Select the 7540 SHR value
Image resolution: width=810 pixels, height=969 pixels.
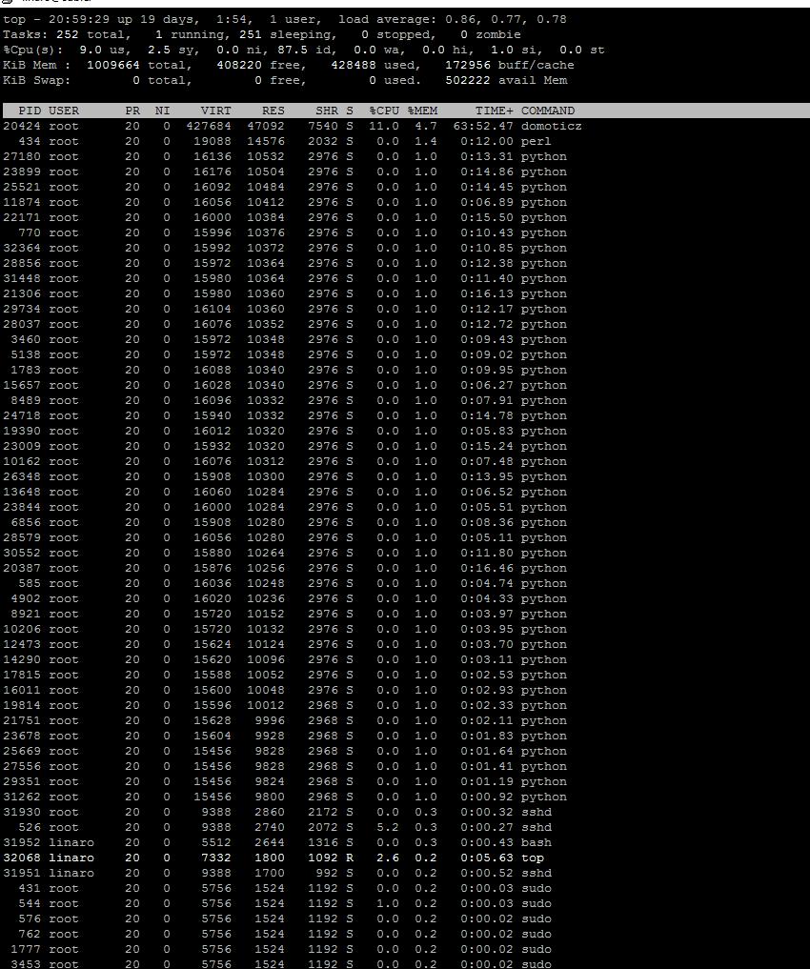(323, 126)
